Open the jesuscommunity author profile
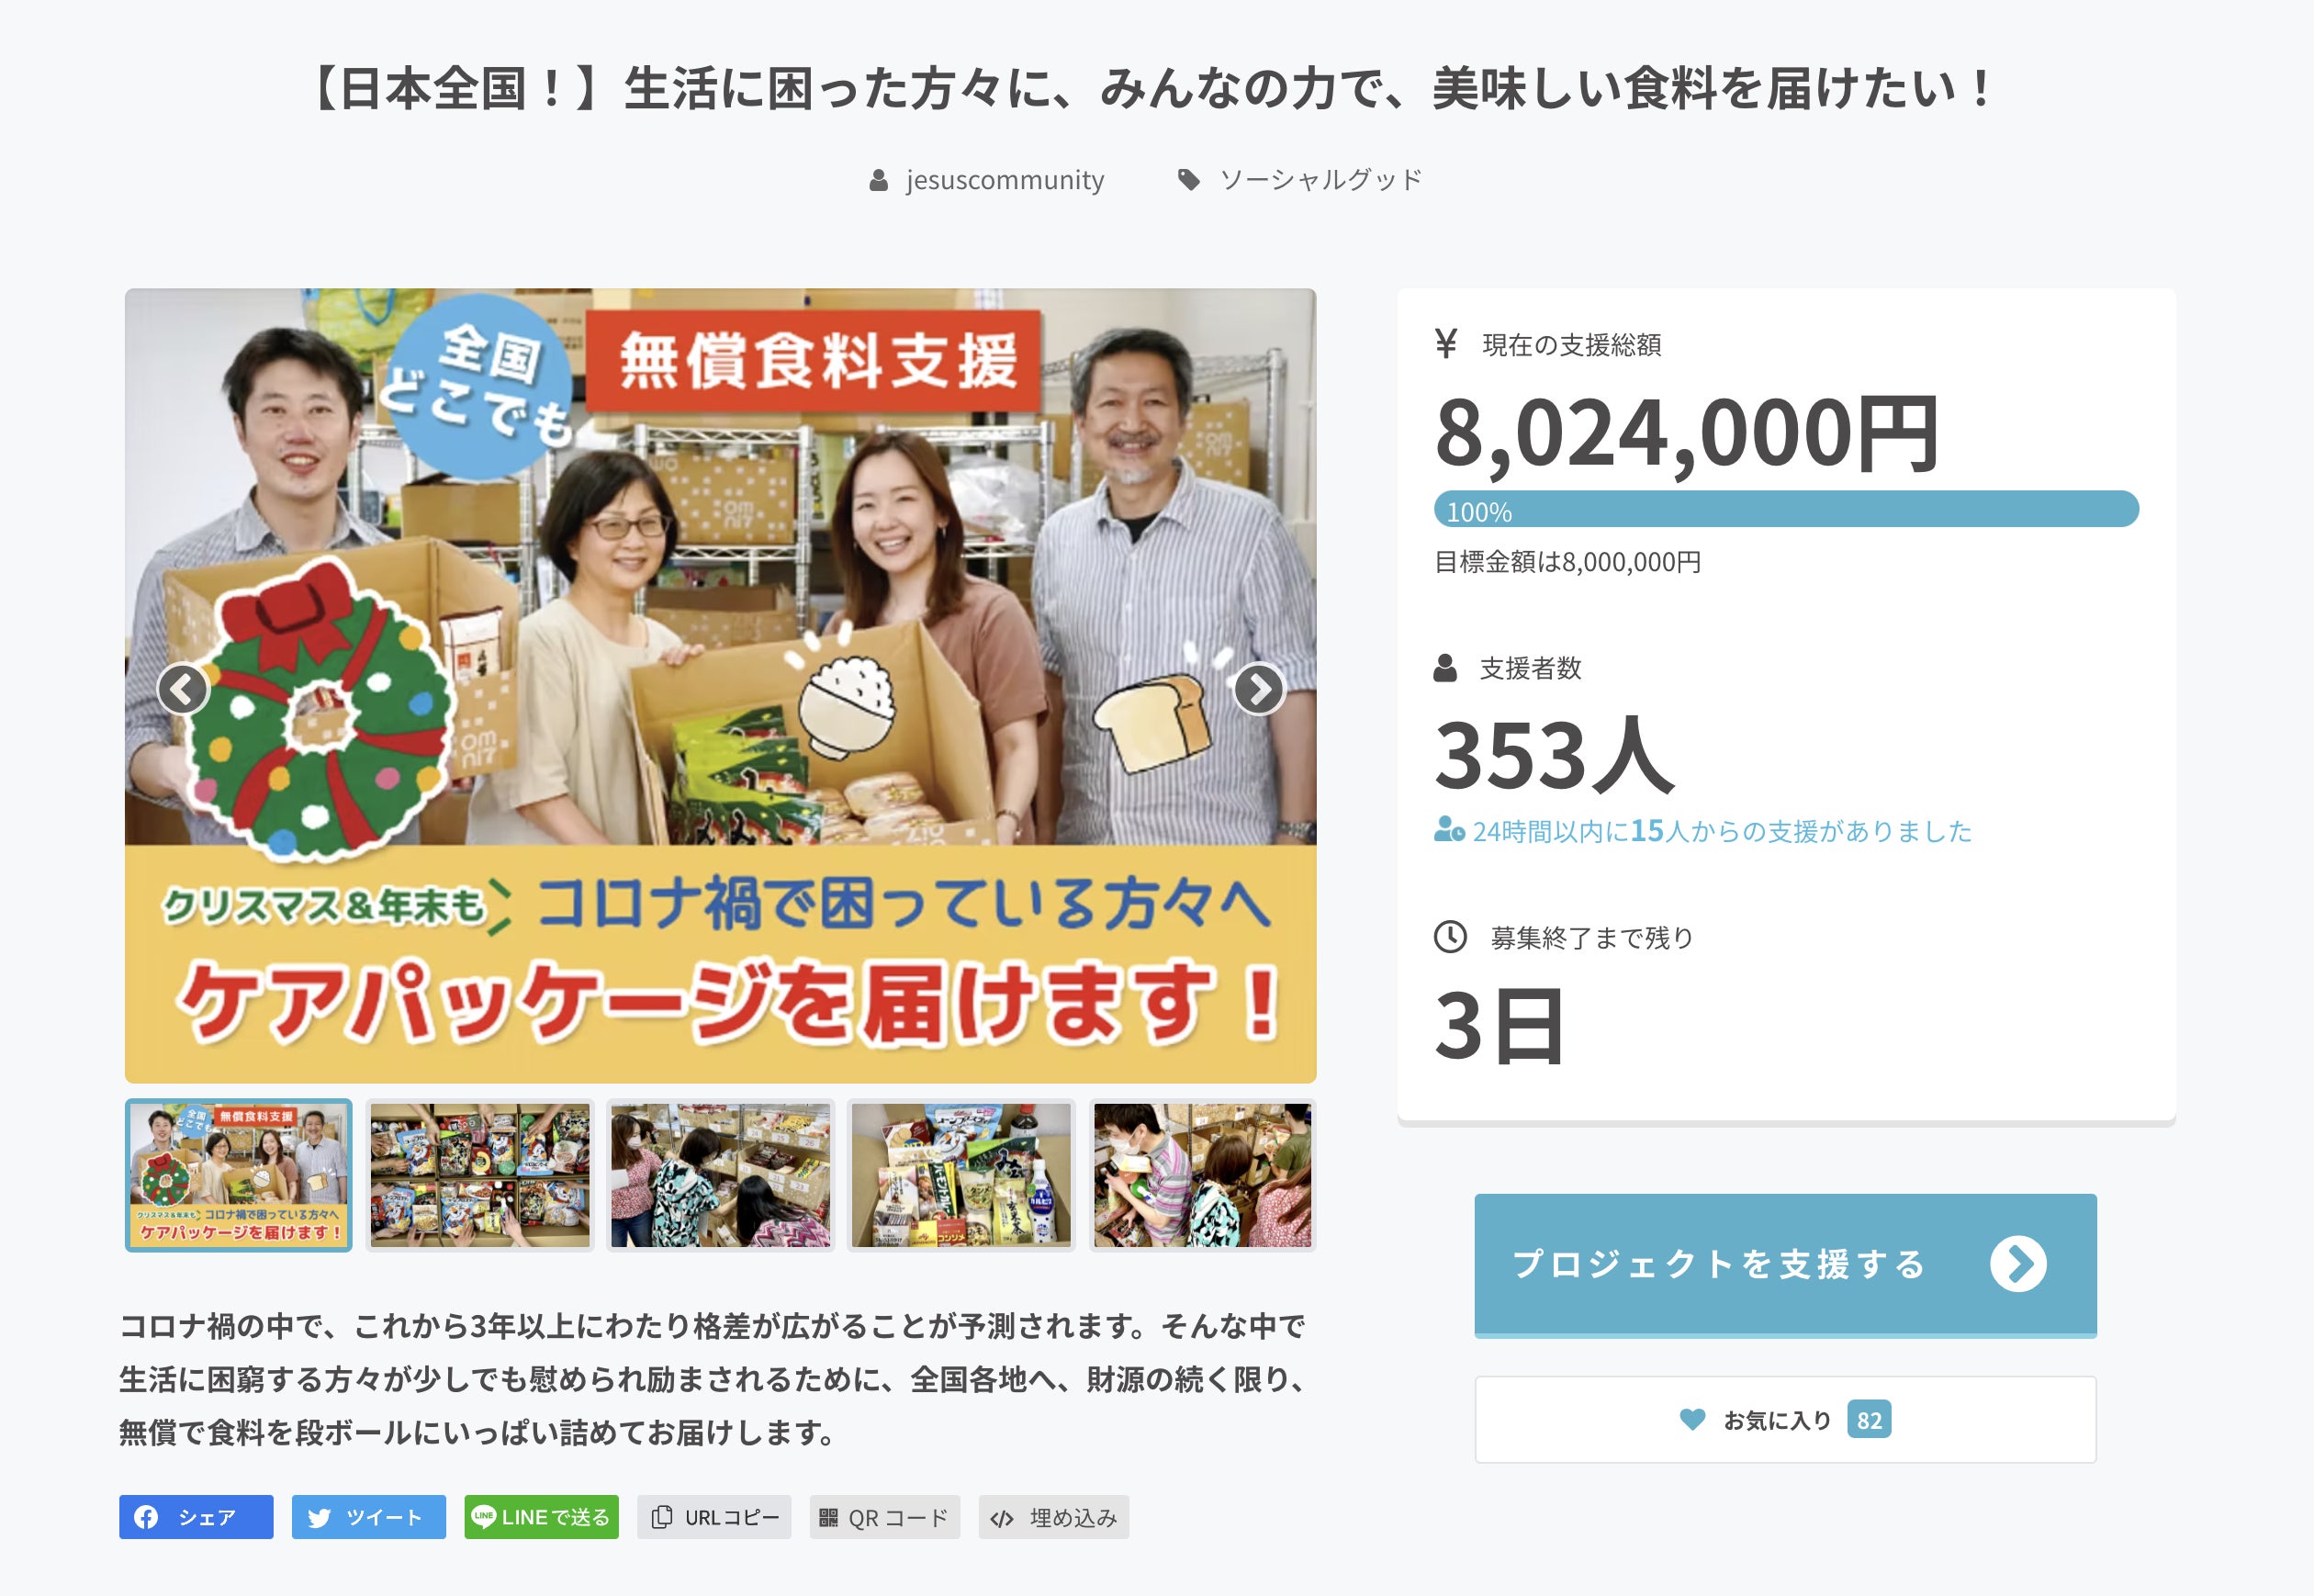Screen dimensions: 2314x1596 [x=1004, y=180]
